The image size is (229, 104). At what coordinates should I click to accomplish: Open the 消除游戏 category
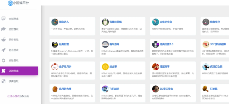coord(13,61)
